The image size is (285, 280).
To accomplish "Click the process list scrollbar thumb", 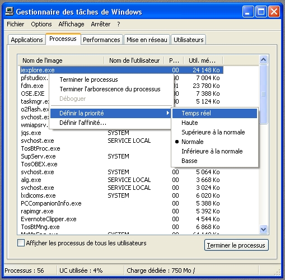I will pyautogui.click(x=263, y=94).
